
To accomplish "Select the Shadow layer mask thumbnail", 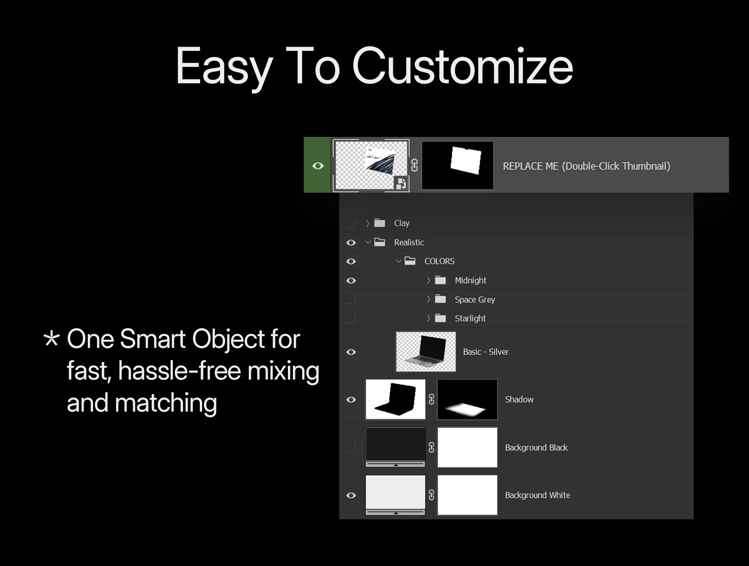I will [x=467, y=400].
